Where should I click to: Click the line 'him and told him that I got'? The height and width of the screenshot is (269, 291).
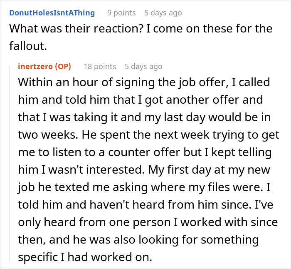click(x=141, y=100)
